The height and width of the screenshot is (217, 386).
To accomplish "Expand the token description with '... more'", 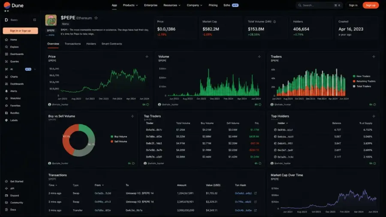I will 51,35.
